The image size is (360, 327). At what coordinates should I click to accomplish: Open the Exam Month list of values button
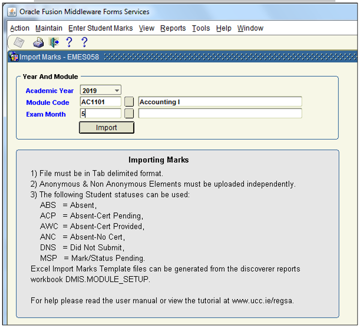[x=129, y=114]
